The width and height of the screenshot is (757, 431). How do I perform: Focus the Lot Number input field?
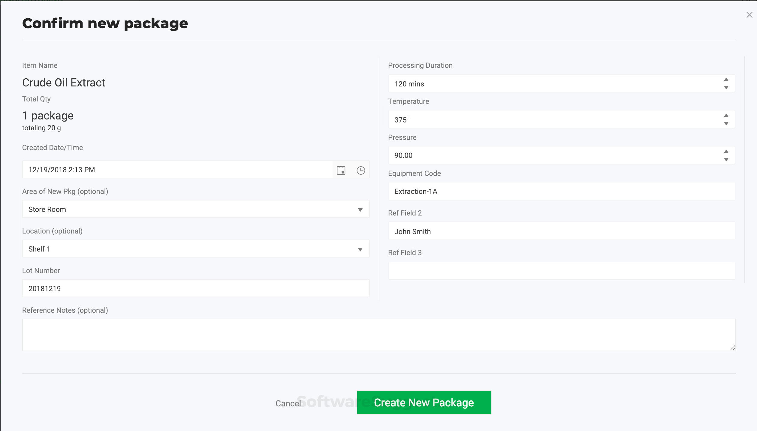(x=195, y=288)
